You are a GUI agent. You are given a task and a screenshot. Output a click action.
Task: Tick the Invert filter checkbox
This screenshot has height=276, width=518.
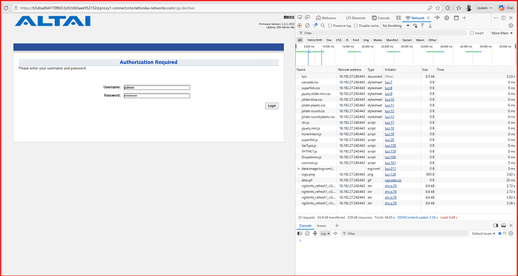pos(471,33)
